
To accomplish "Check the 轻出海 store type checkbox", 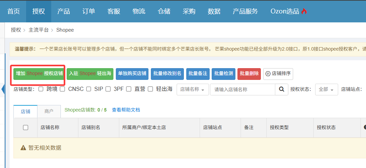I will [x=150, y=89].
